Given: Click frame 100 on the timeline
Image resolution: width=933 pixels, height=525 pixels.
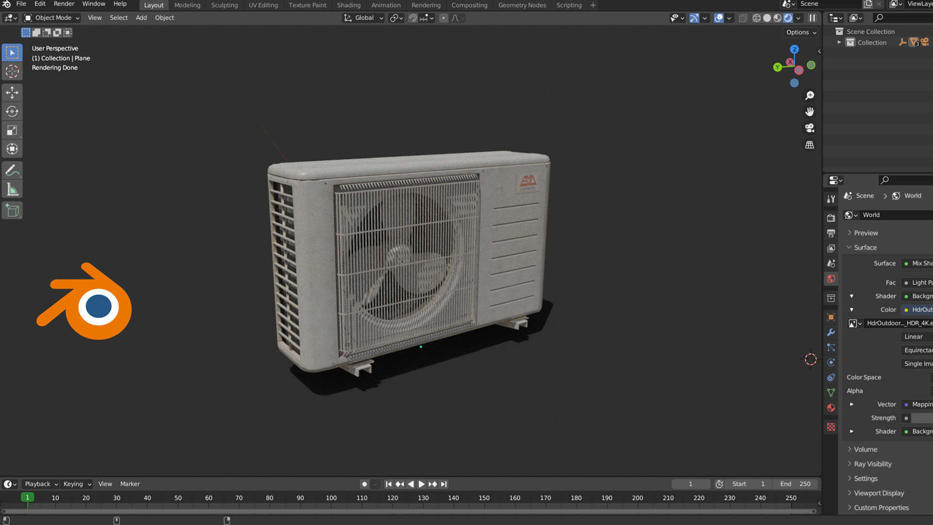Looking at the screenshot, I should point(331,498).
